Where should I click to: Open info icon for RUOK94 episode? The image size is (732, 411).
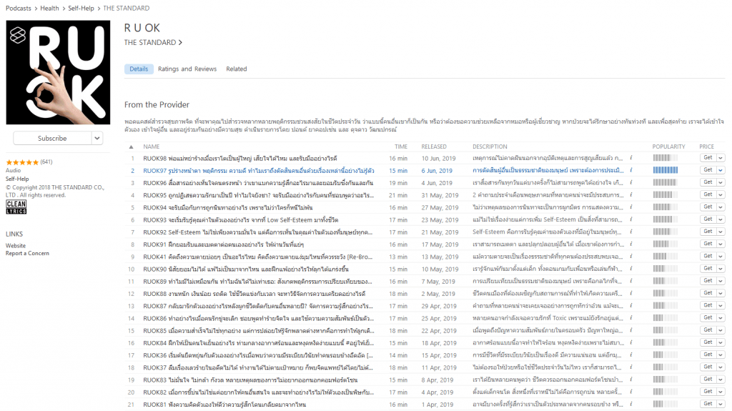[x=630, y=207]
